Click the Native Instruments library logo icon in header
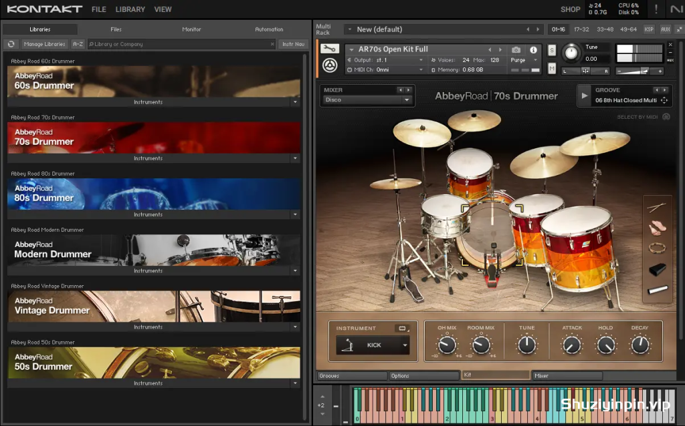This screenshot has width=685, height=426. [x=330, y=65]
